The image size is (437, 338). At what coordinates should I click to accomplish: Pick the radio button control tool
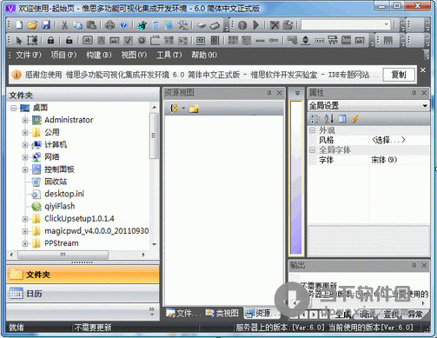click(142, 40)
